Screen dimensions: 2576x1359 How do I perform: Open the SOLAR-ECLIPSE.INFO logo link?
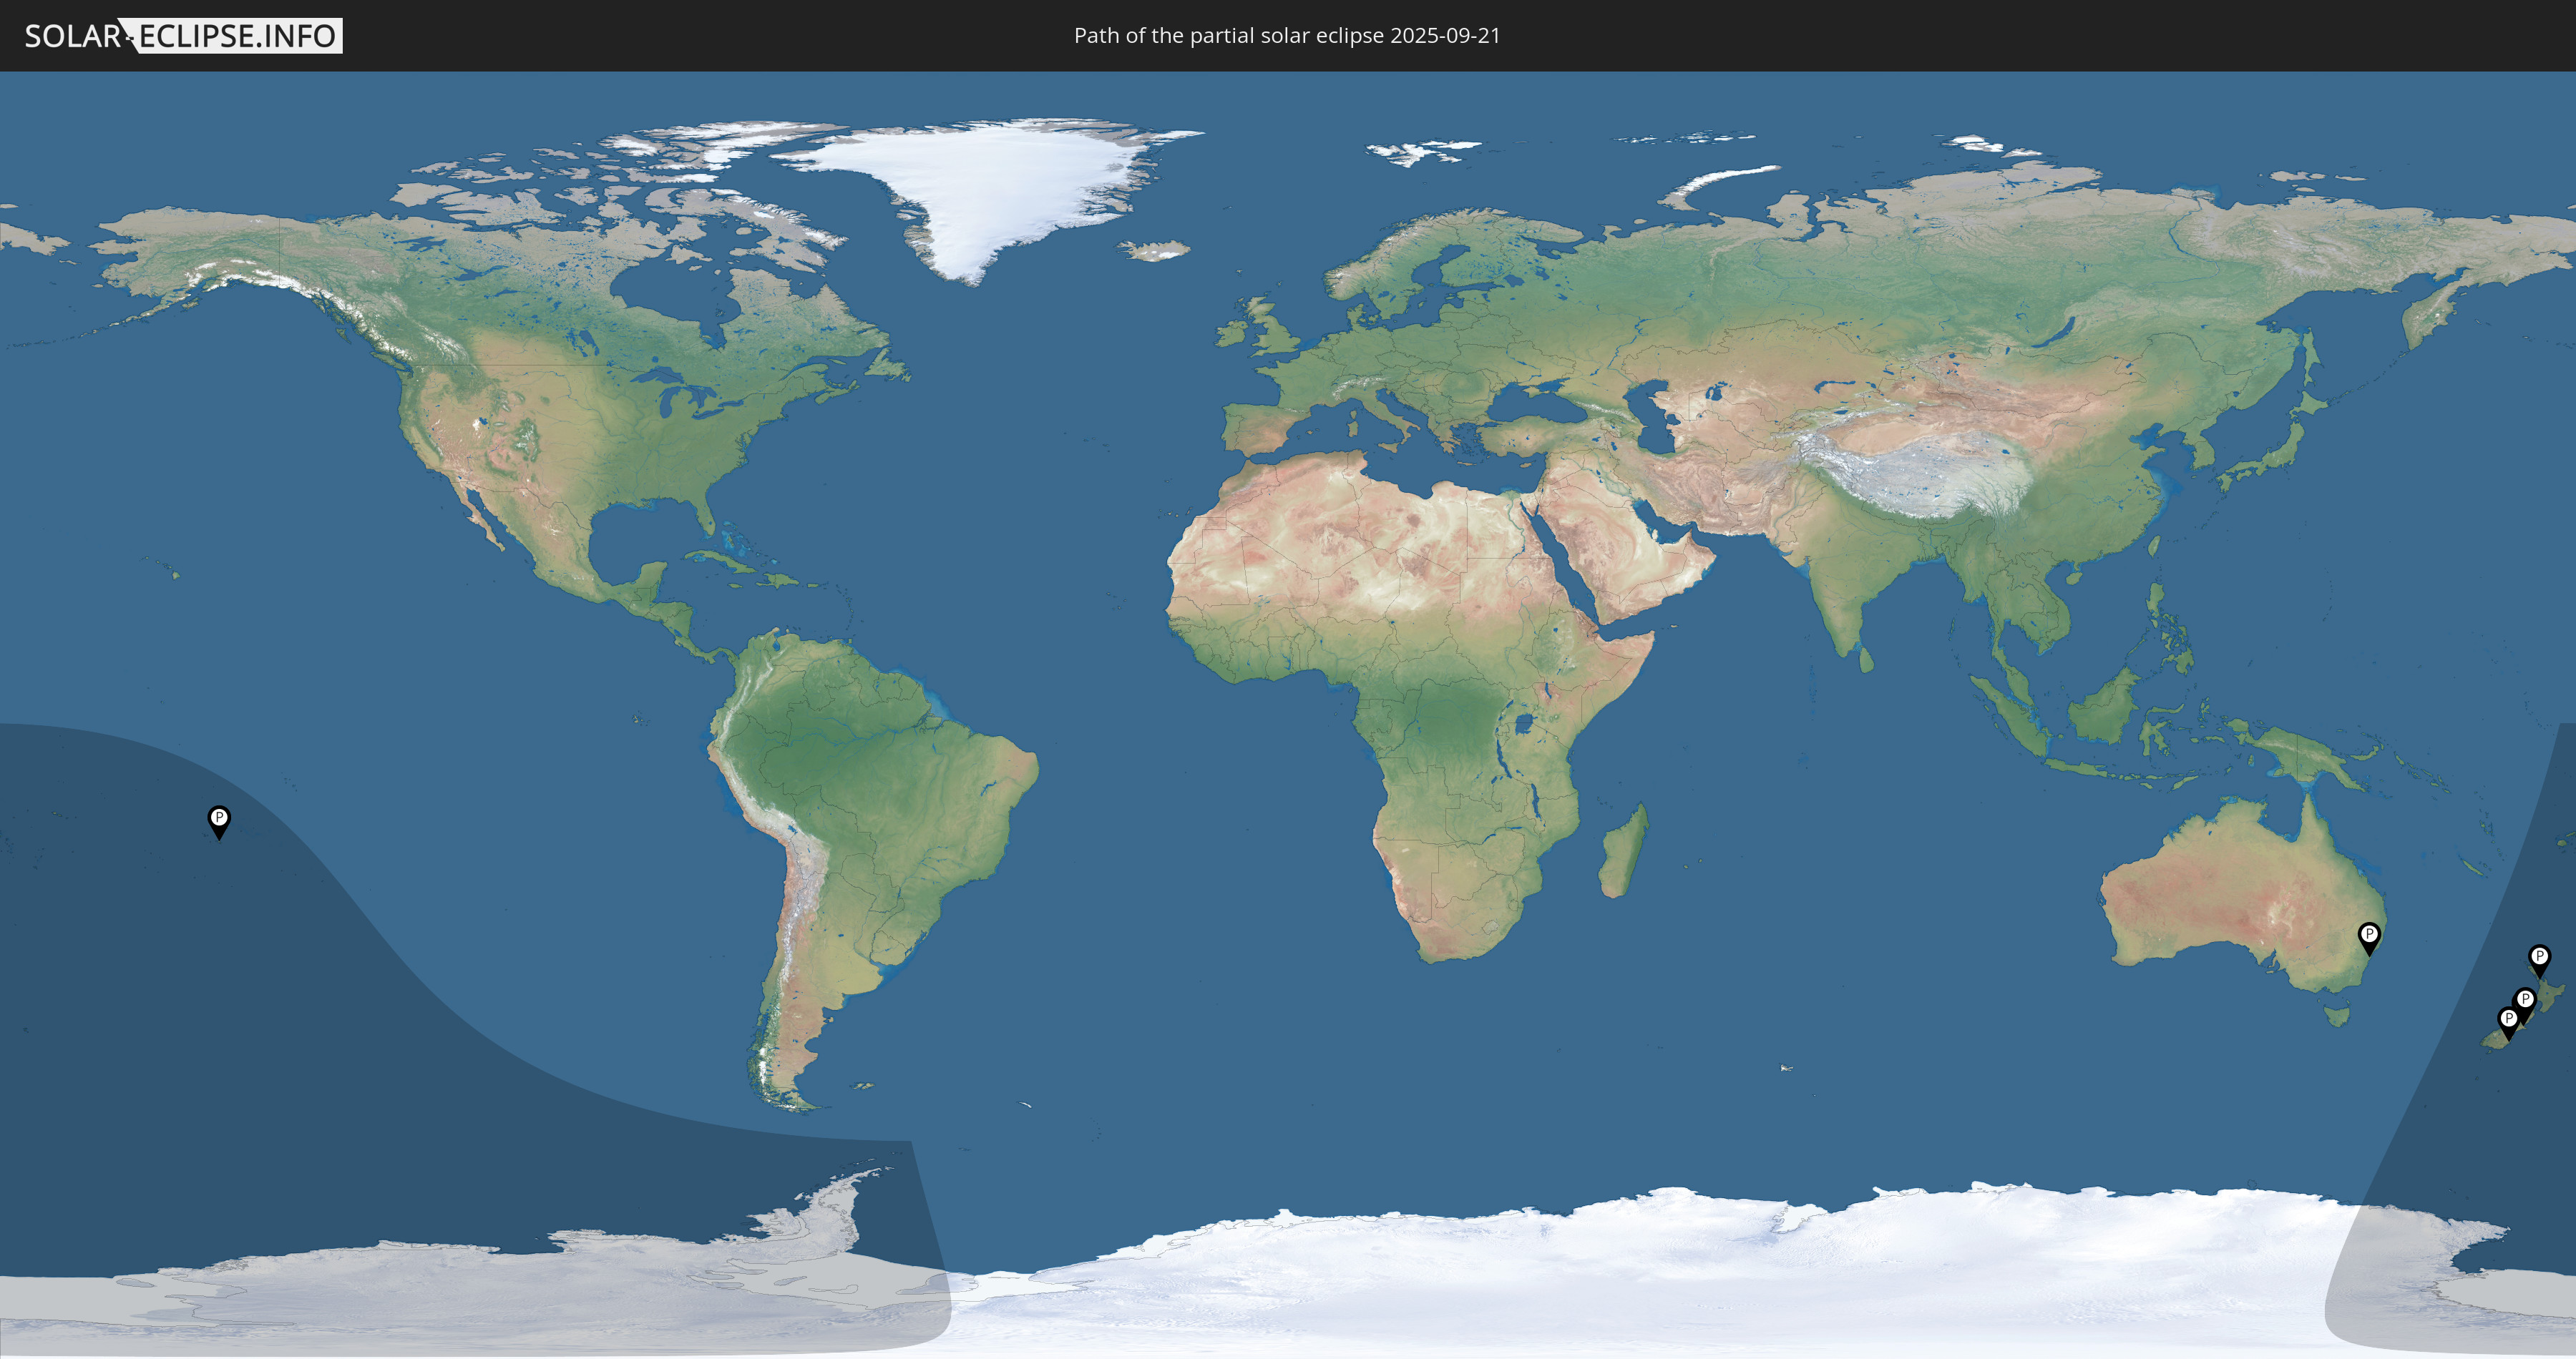183,36
